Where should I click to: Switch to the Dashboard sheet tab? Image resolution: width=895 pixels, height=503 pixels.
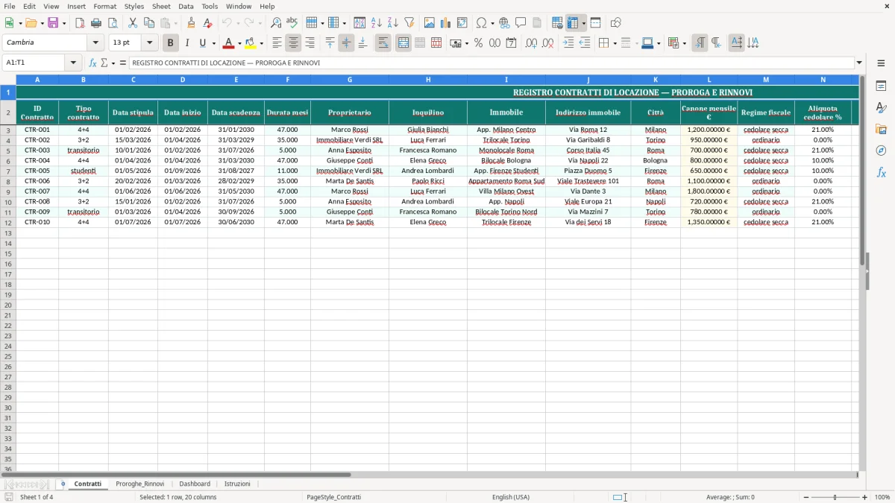(195, 484)
